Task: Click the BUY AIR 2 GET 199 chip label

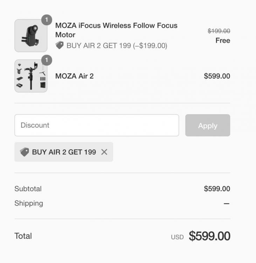Action: 64,152
